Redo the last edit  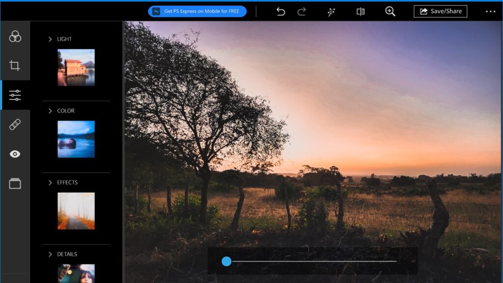302,12
